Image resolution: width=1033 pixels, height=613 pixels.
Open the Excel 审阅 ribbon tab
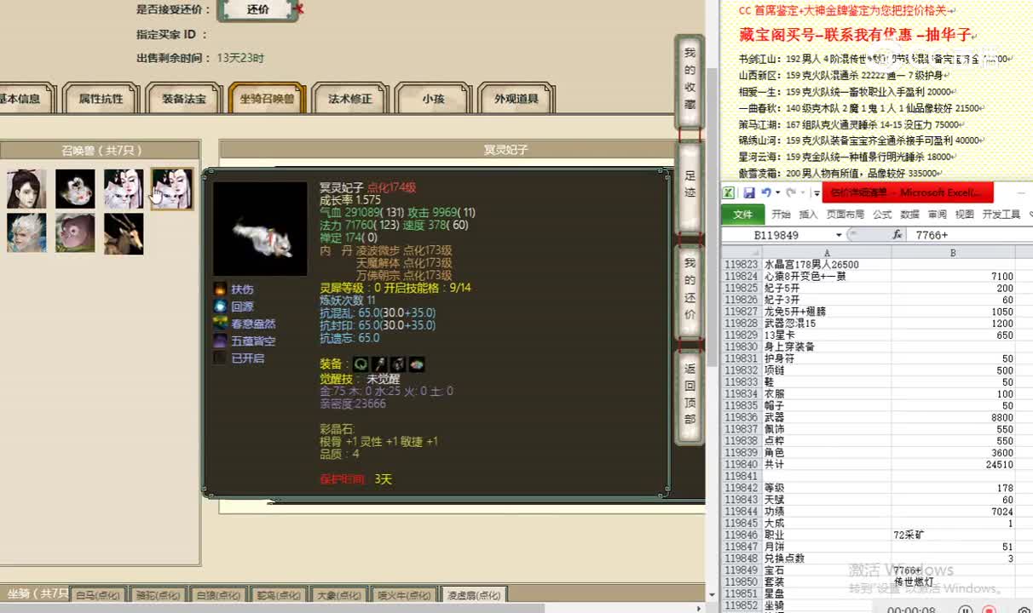[x=937, y=215]
